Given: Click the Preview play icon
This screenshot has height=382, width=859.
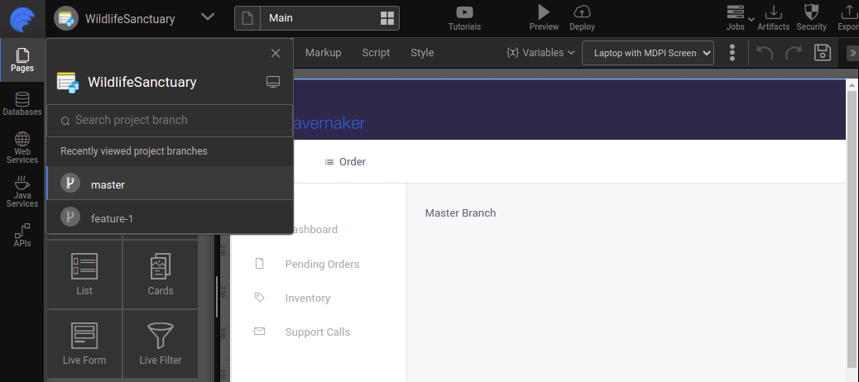Looking at the screenshot, I should [543, 12].
